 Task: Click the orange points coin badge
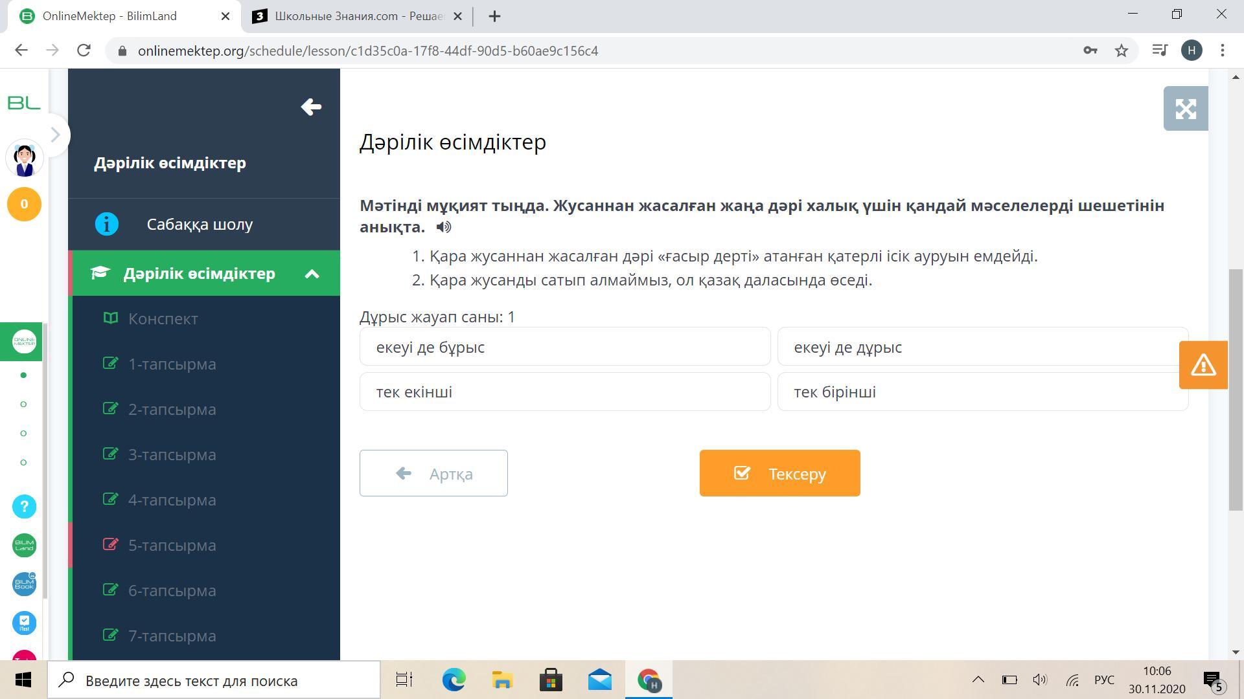24,205
